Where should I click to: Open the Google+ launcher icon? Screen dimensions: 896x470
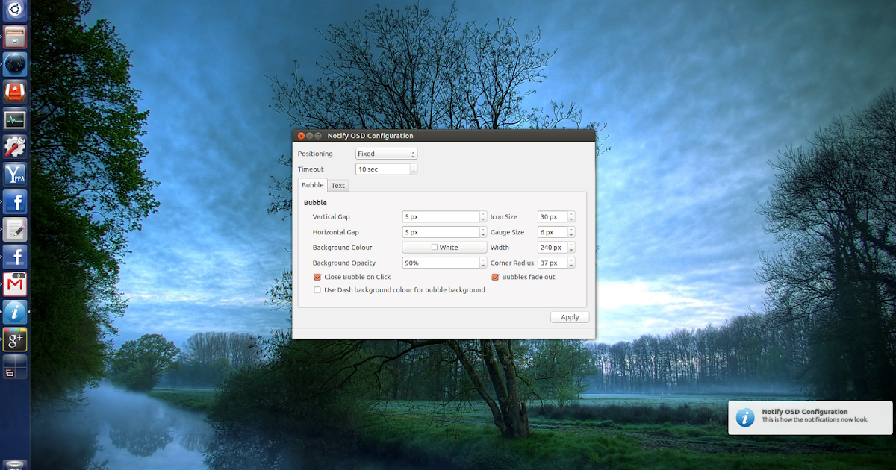[15, 339]
